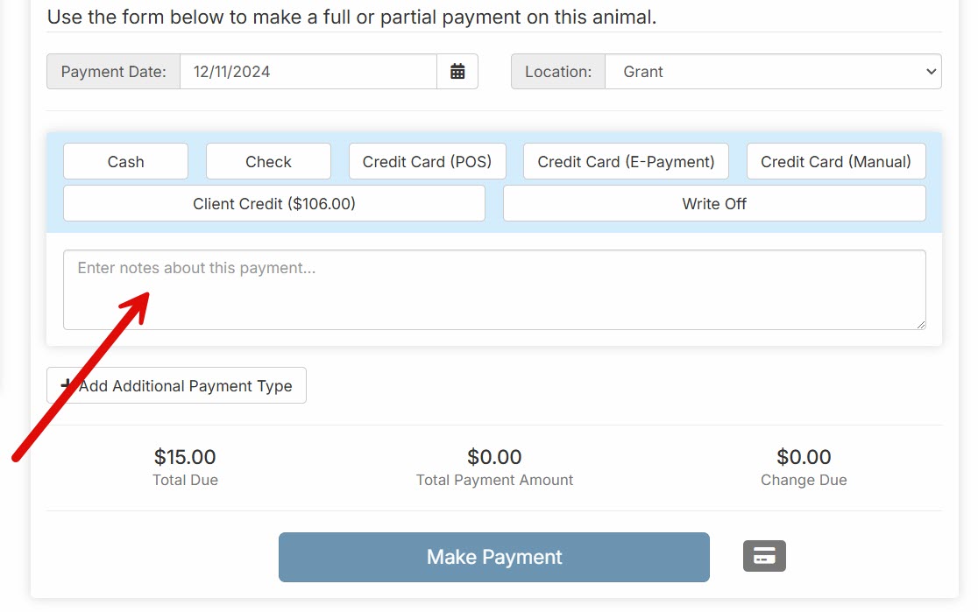Apply Client Credit ($106.00)
Screen dimensions: 978x612
pos(273,204)
